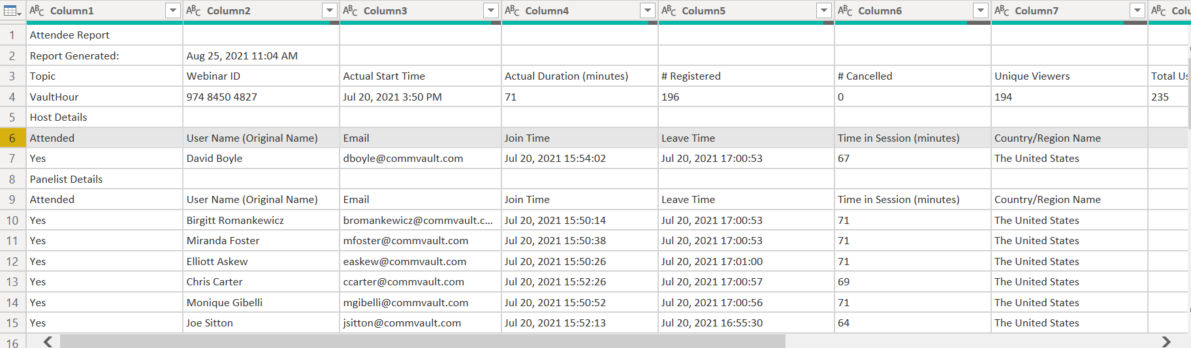Select row number 15
Screen dimensions: 1191x348
pos(12,323)
